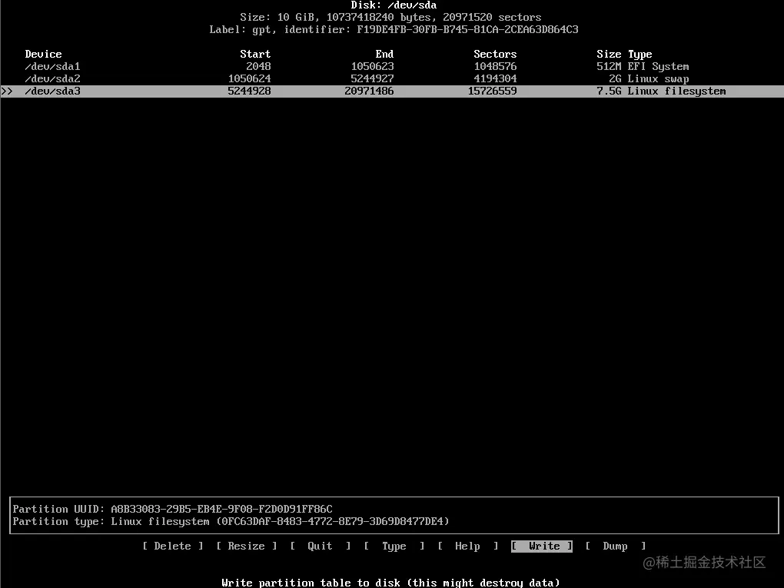784x588 pixels.
Task: Click the selection arrow beside /dev/sda3
Action: tap(7, 91)
